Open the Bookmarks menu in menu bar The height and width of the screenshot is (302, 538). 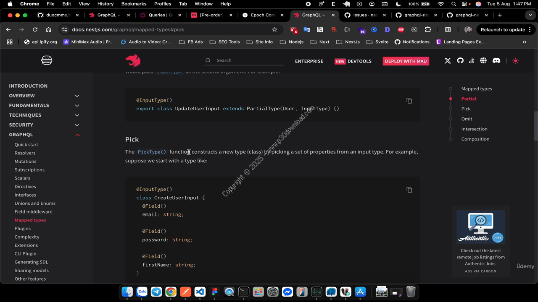tap(134, 4)
